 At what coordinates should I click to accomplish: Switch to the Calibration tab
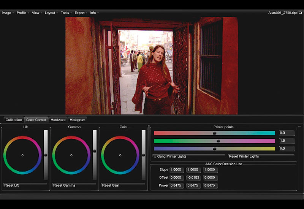14,120
